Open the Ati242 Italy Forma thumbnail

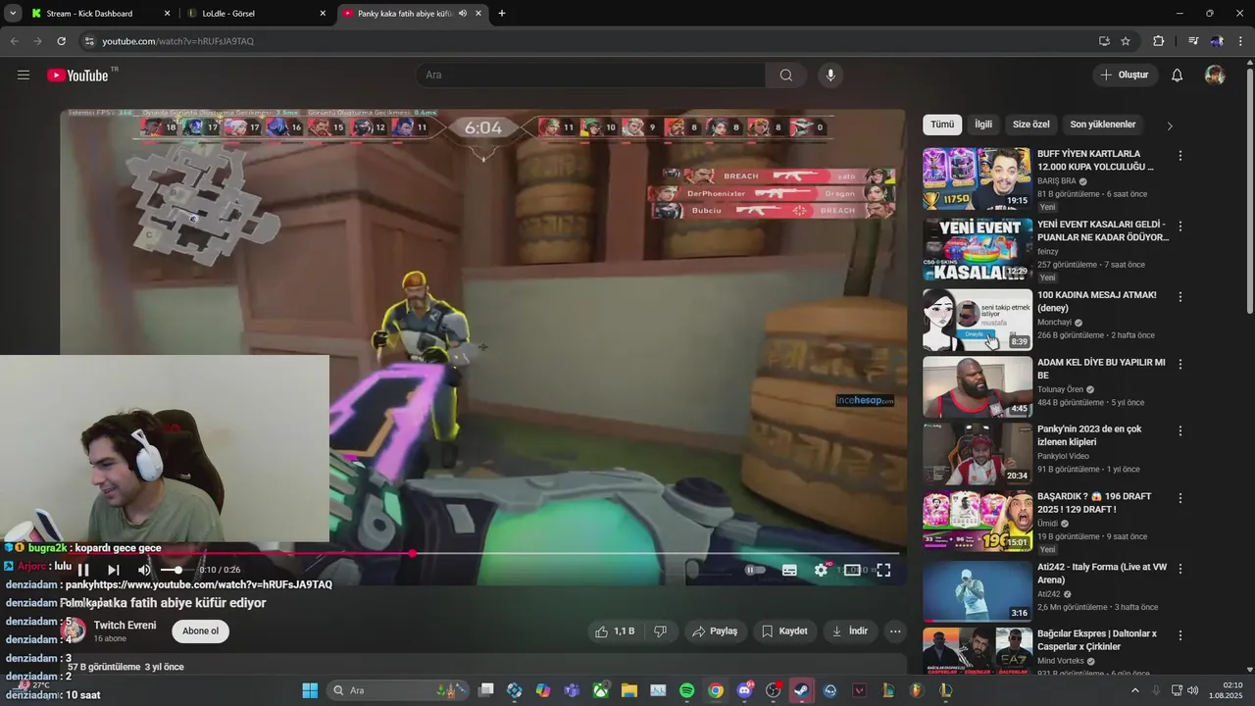[x=978, y=591]
